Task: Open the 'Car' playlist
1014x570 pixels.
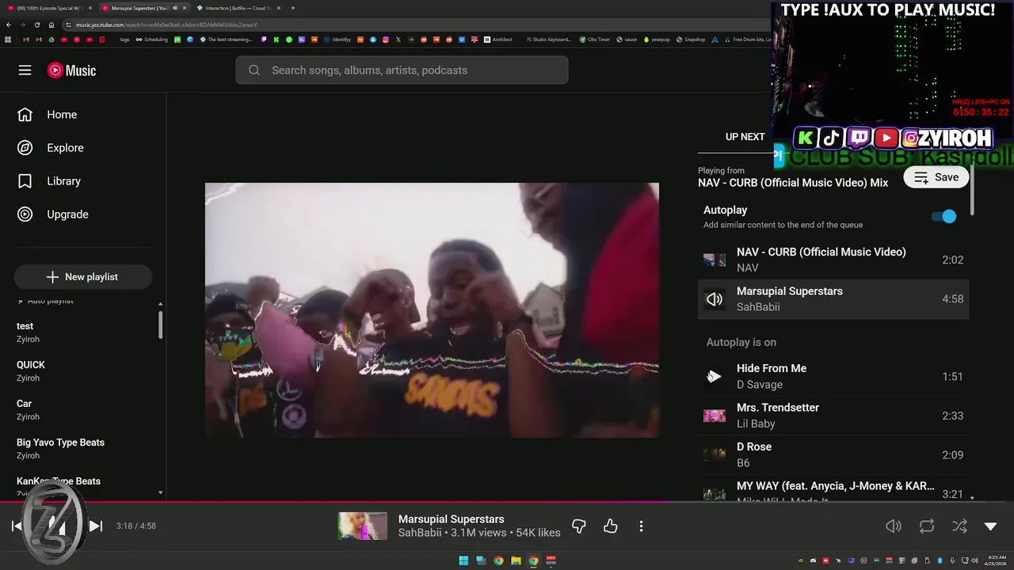Action: pyautogui.click(x=83, y=410)
